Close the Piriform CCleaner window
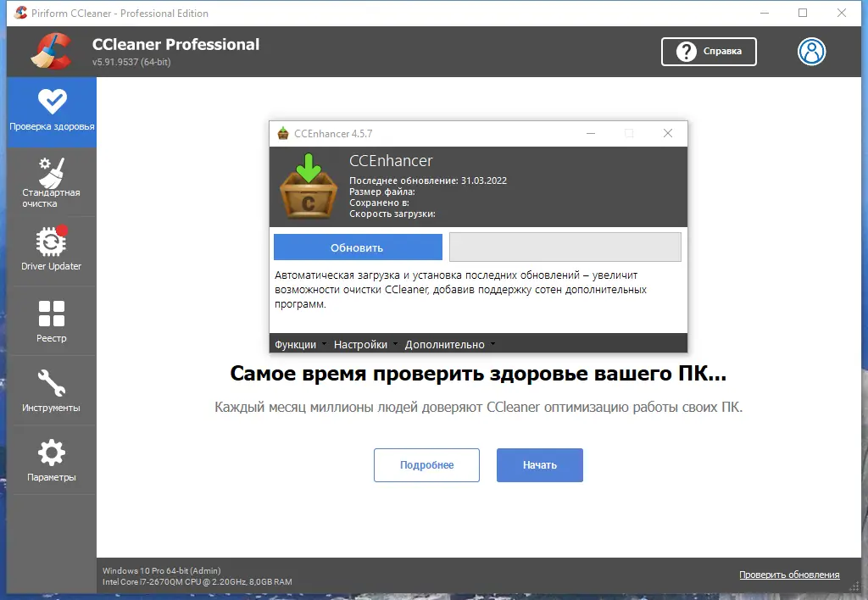Screen dimensions: 868x600 click(x=842, y=13)
